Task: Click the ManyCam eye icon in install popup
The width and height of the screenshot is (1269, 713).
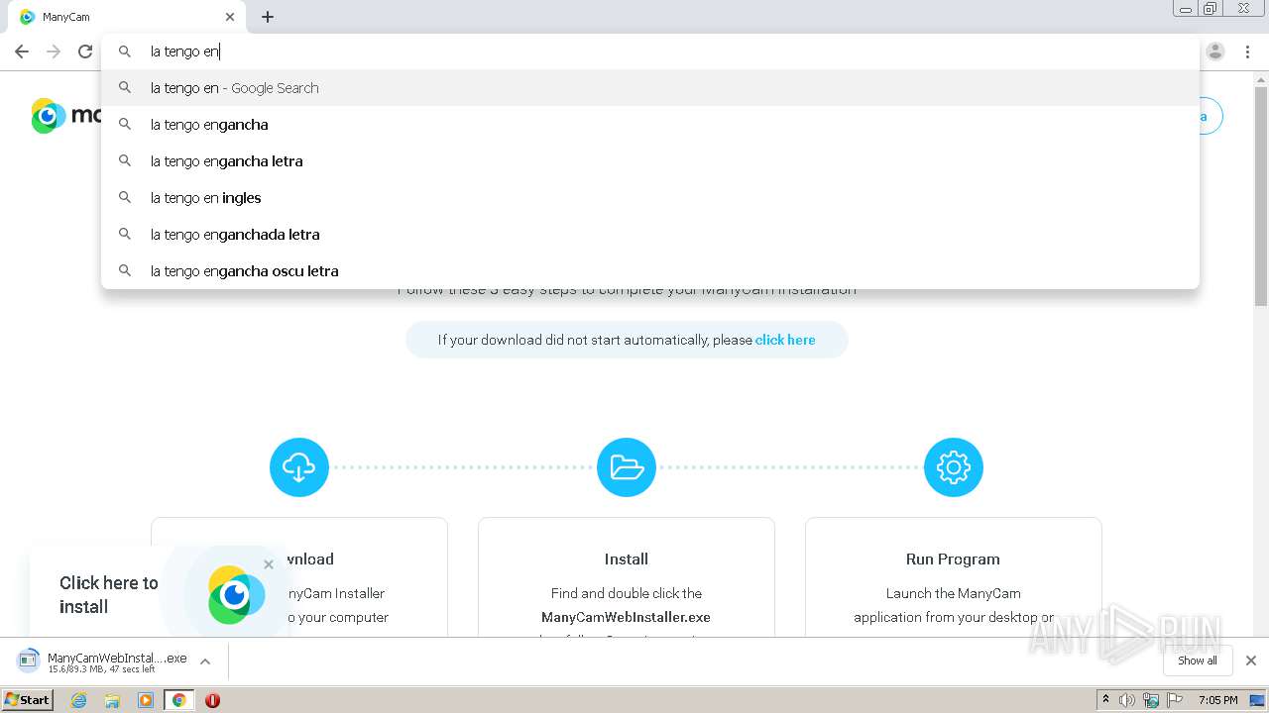Action: coord(236,595)
